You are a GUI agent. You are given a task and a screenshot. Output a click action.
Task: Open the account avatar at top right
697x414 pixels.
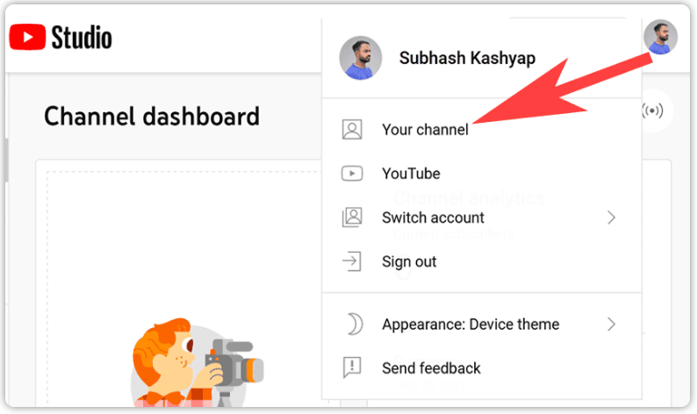[x=660, y=37]
